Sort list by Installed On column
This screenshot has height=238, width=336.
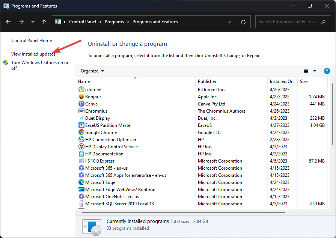click(282, 81)
